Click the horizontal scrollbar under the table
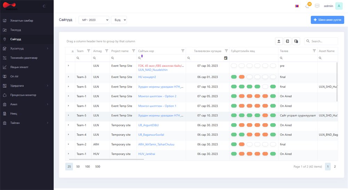Viewport: 348px width, 190px height. tap(106, 159)
